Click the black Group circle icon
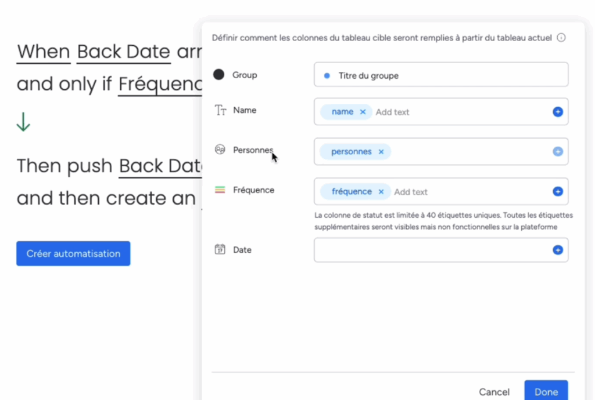 pyautogui.click(x=218, y=75)
